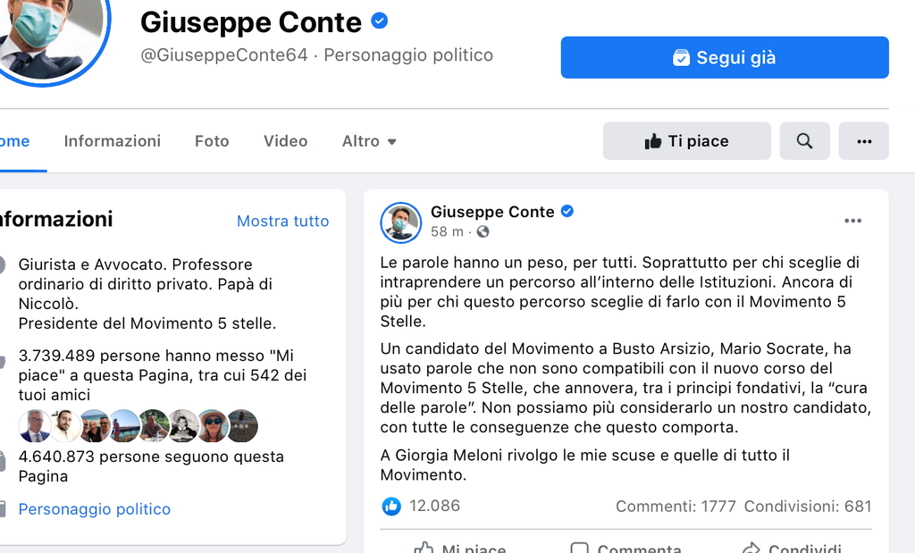Toggle the Ti piace like button
Viewport: 915px width, 553px height.
686,141
